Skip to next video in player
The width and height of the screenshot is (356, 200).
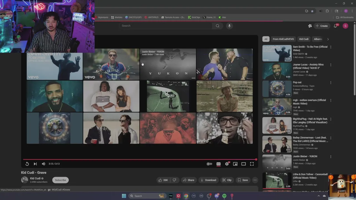(x=35, y=164)
